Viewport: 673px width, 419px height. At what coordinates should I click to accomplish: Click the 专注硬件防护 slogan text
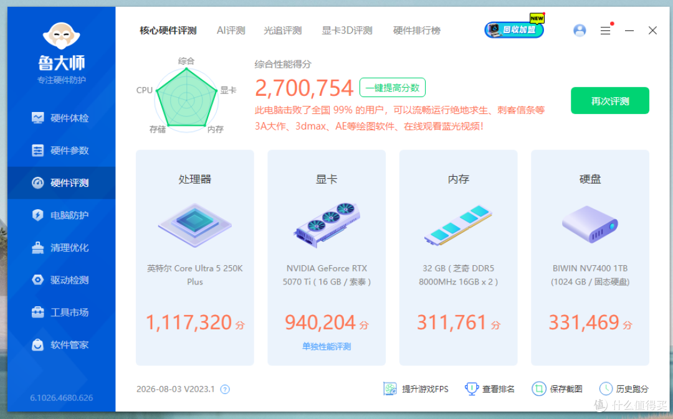[x=61, y=80]
